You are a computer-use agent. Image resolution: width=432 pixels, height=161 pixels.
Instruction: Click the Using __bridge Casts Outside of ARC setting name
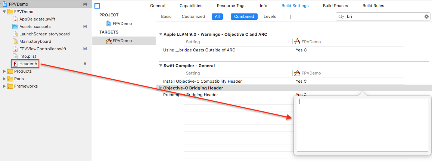pos(199,50)
